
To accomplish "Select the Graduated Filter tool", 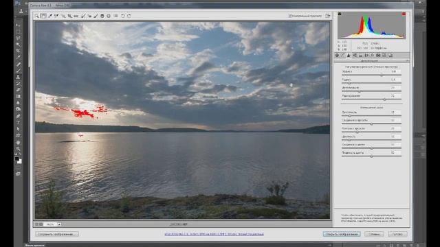I will [x=102, y=16].
